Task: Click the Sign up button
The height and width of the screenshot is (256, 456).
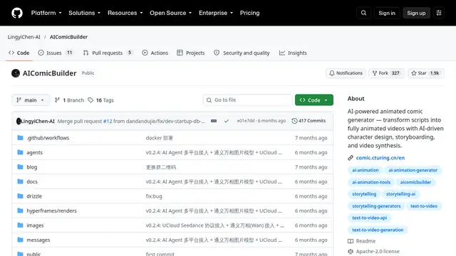Action: tap(416, 13)
